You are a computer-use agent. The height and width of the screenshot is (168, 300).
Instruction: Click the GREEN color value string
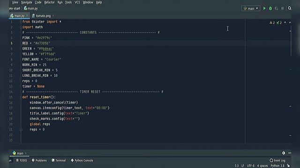(45, 49)
